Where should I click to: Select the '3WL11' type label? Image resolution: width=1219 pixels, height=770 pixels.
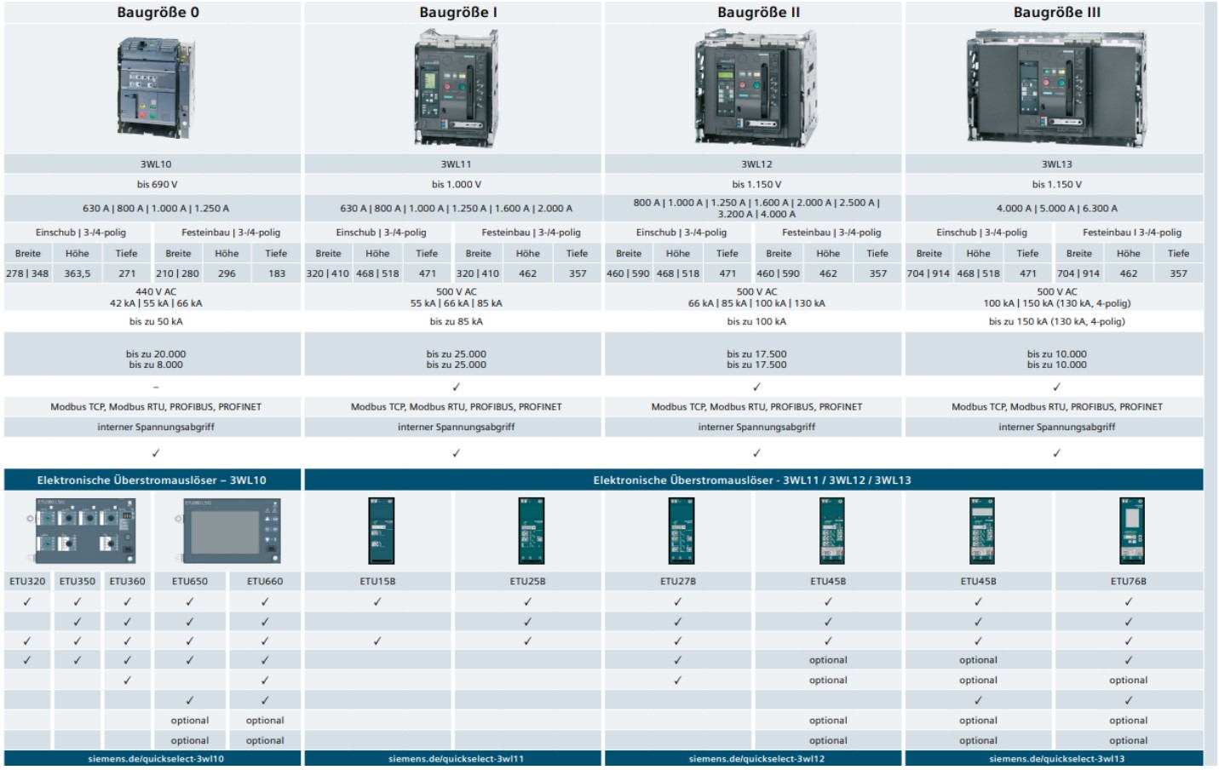point(456,164)
